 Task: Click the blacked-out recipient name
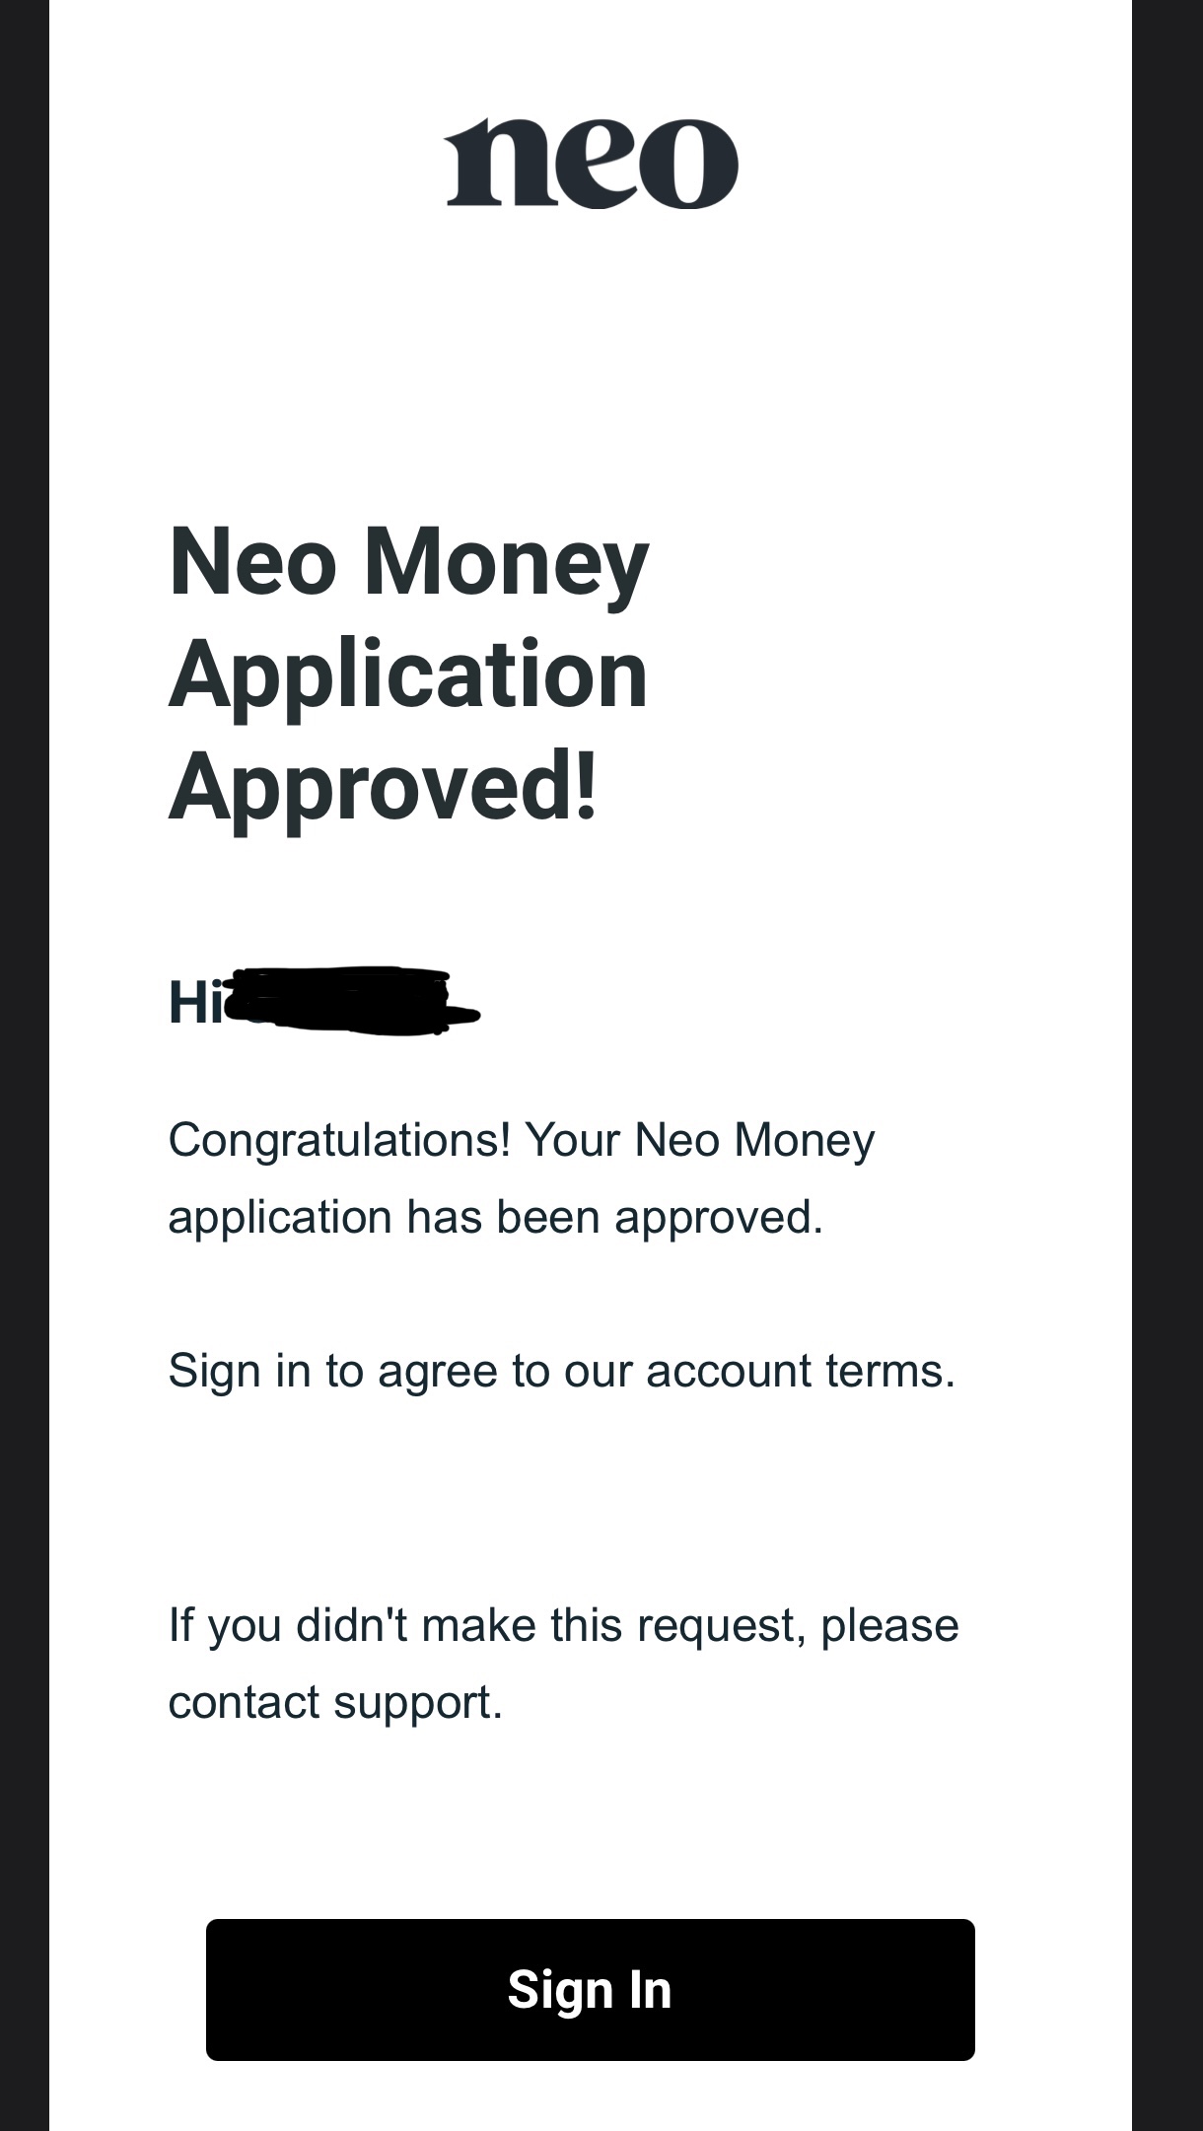(x=352, y=1001)
